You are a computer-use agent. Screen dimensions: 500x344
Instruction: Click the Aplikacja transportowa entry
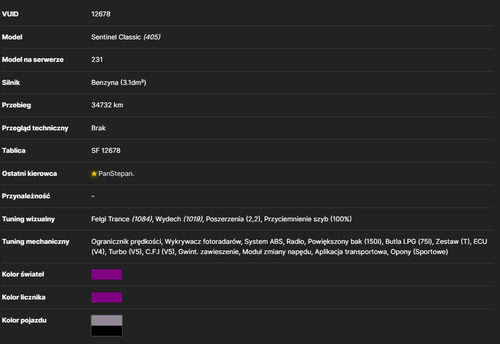(351, 252)
